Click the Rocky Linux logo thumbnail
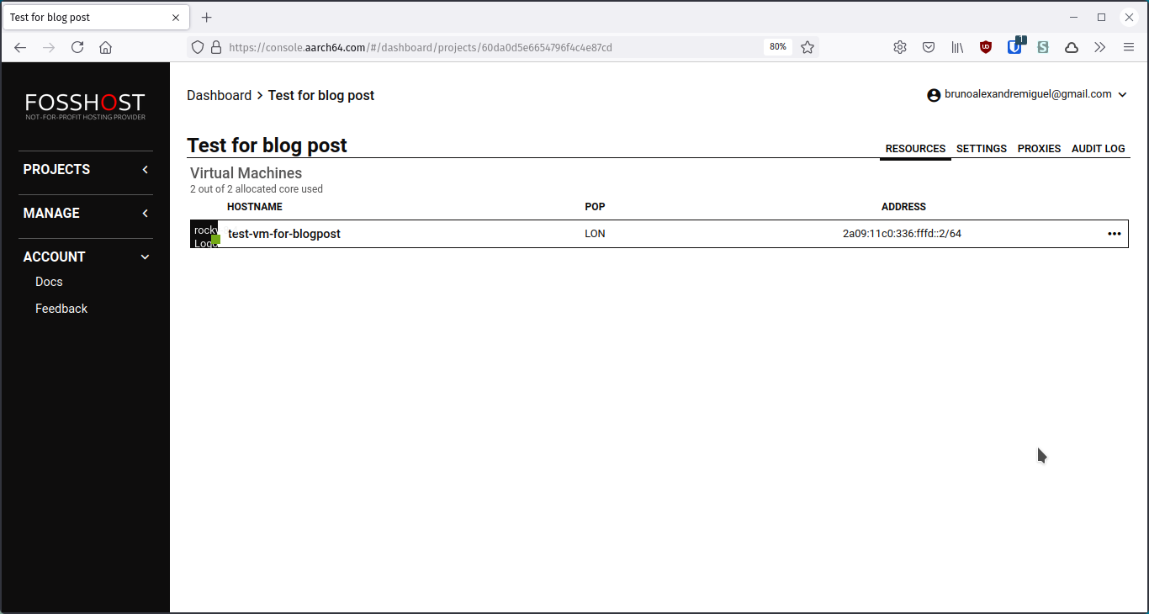This screenshot has height=614, width=1149. (204, 234)
